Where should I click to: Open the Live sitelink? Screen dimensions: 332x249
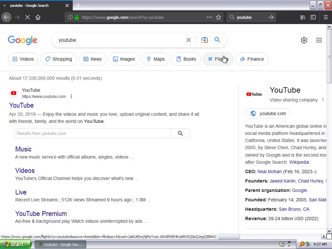tap(21, 192)
